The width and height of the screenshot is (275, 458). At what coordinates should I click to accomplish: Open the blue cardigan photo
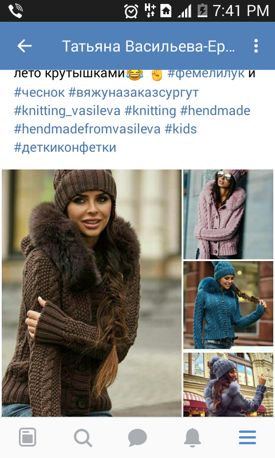click(x=228, y=305)
